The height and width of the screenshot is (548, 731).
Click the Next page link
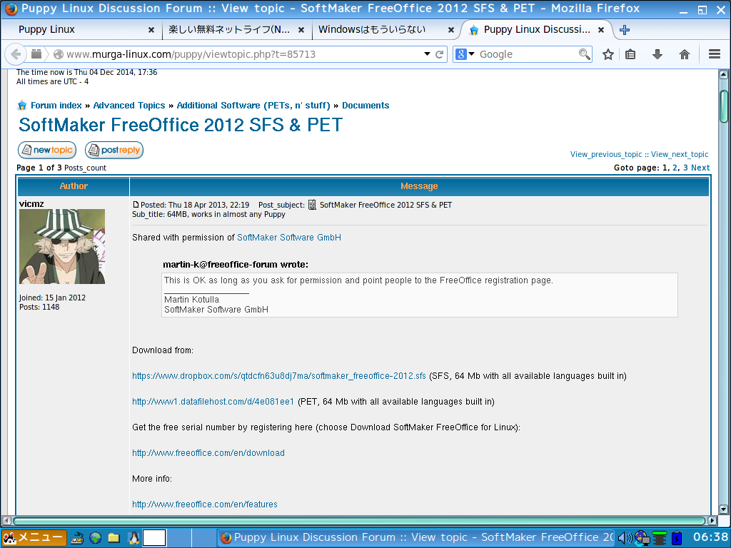tap(700, 168)
